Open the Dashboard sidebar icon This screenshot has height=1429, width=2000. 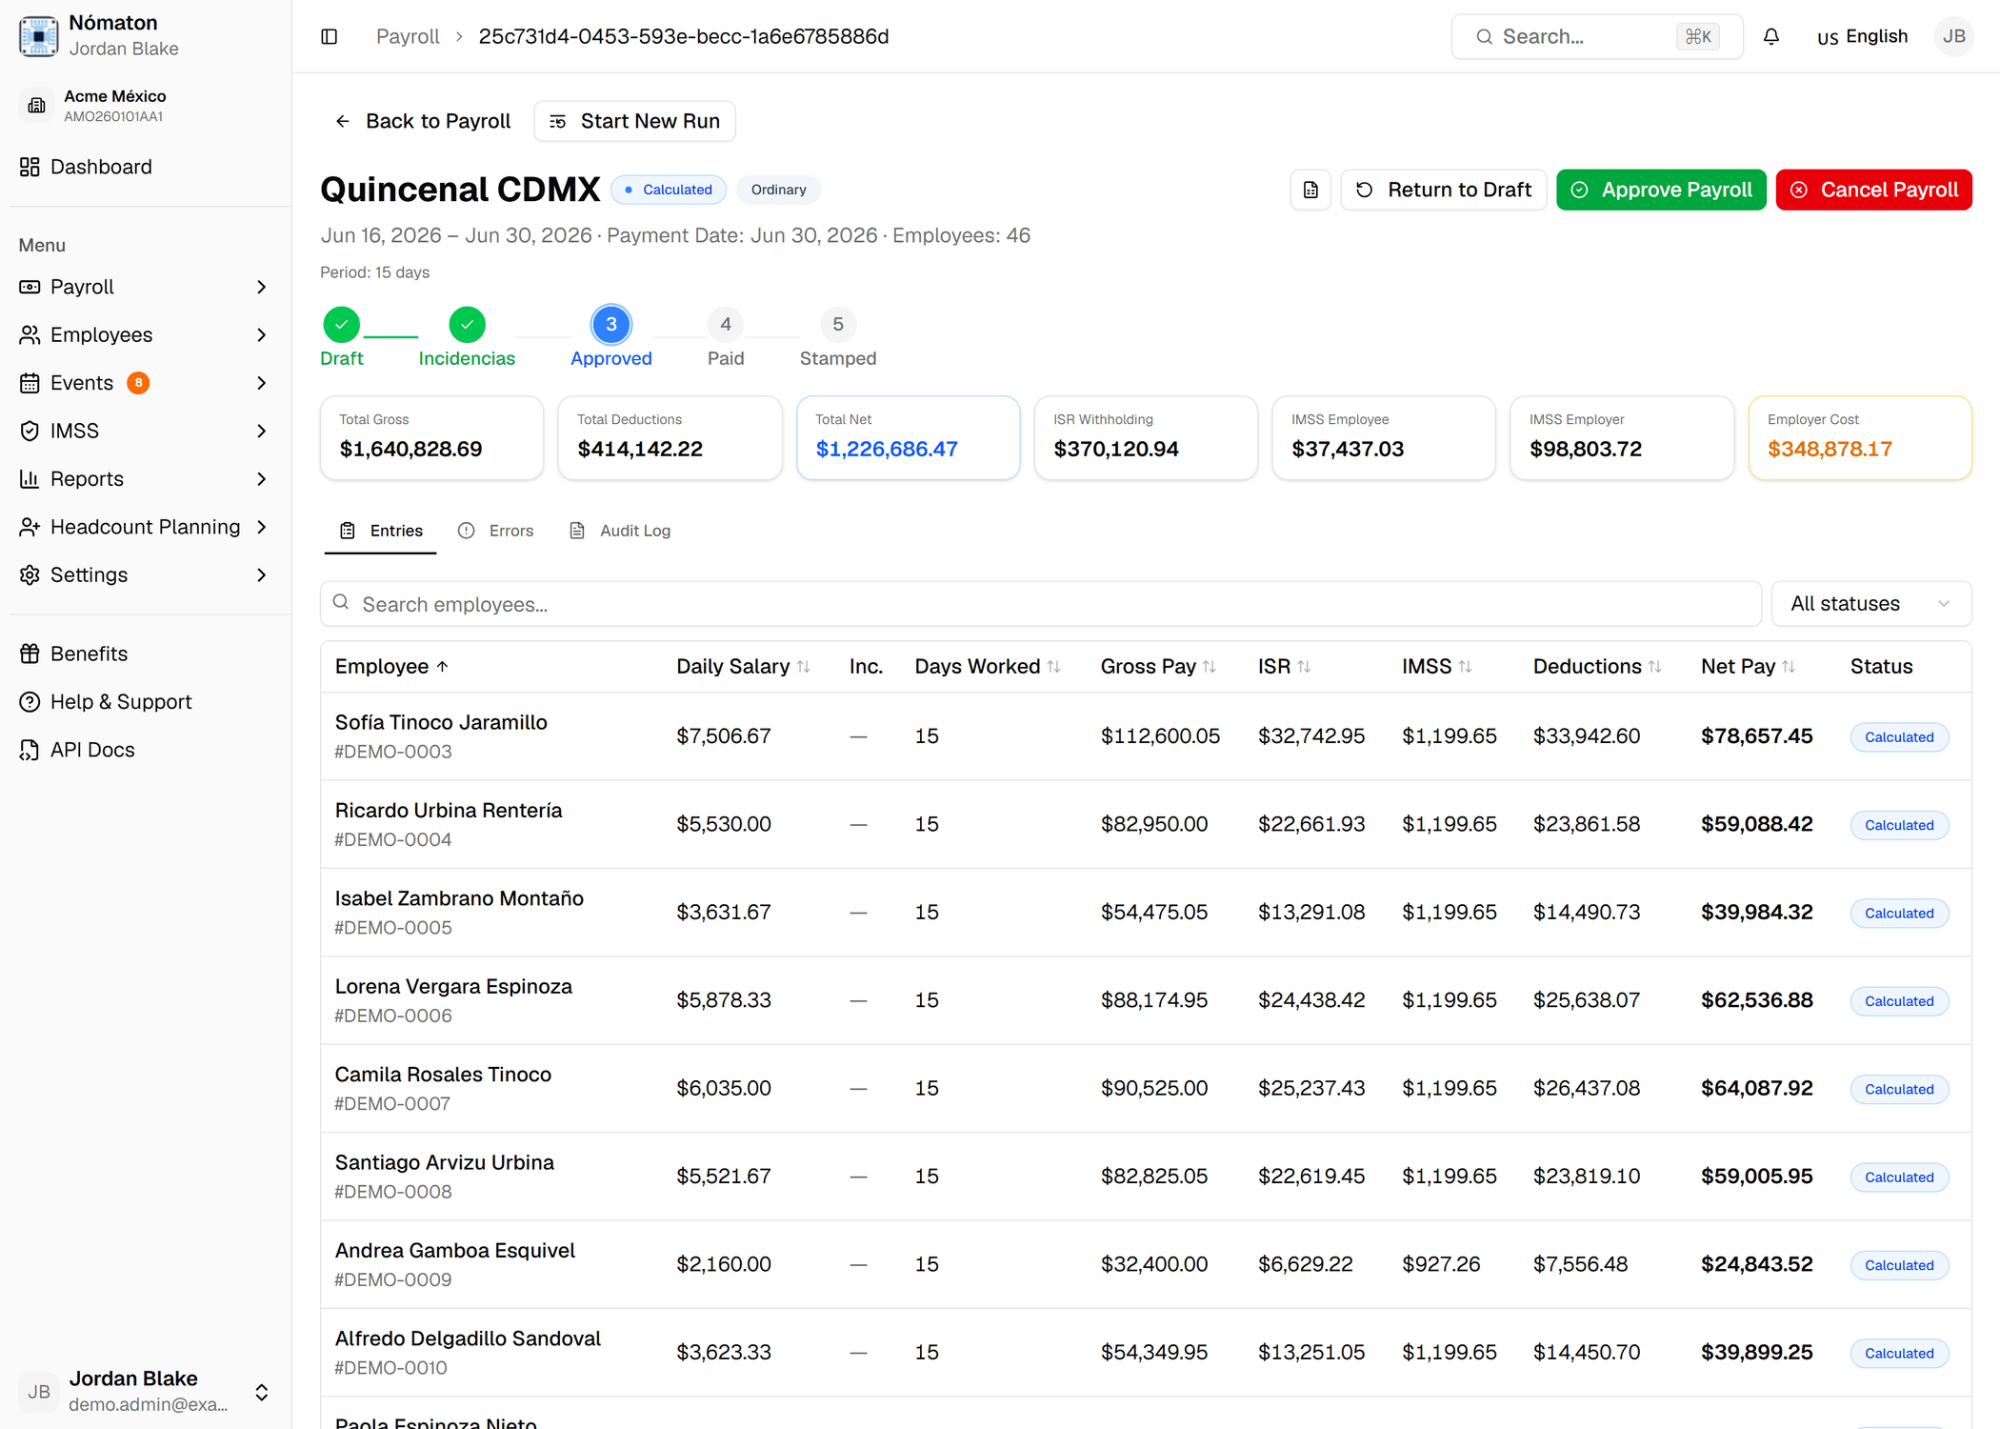pos(30,167)
